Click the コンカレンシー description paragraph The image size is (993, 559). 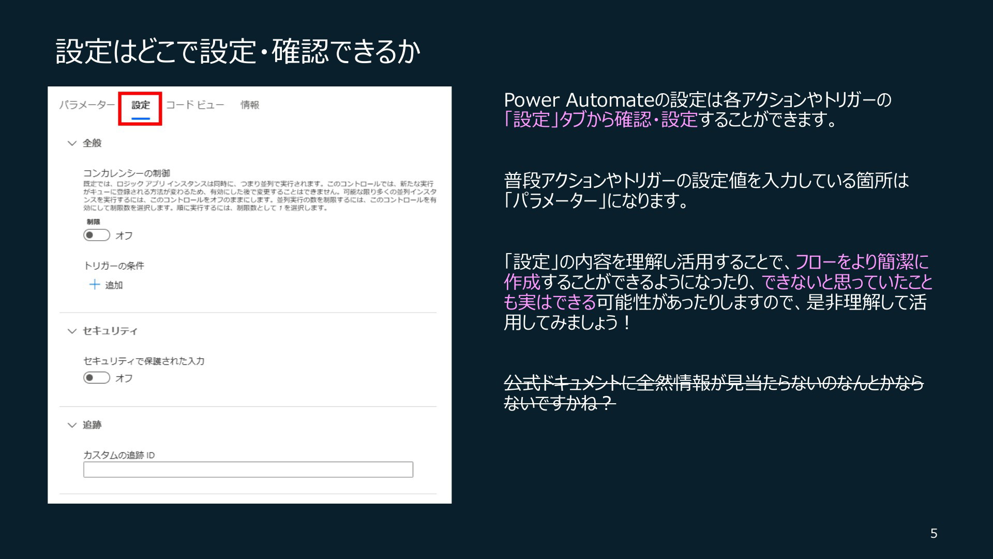pyautogui.click(x=260, y=196)
